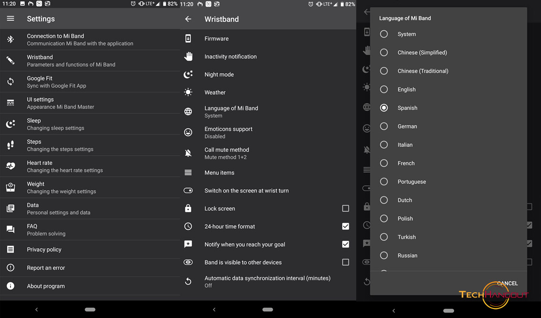Open the FAQ Problem solving entry

pos(90,230)
